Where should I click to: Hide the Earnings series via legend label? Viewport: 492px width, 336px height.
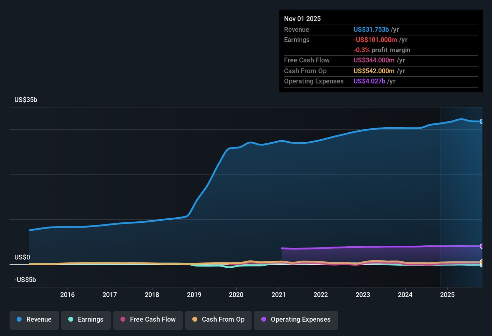[91, 319]
